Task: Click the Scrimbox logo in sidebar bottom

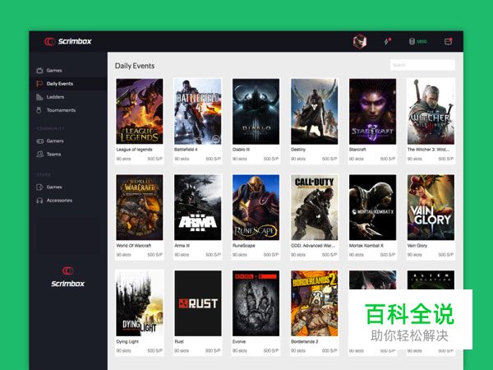Action: coord(68,277)
